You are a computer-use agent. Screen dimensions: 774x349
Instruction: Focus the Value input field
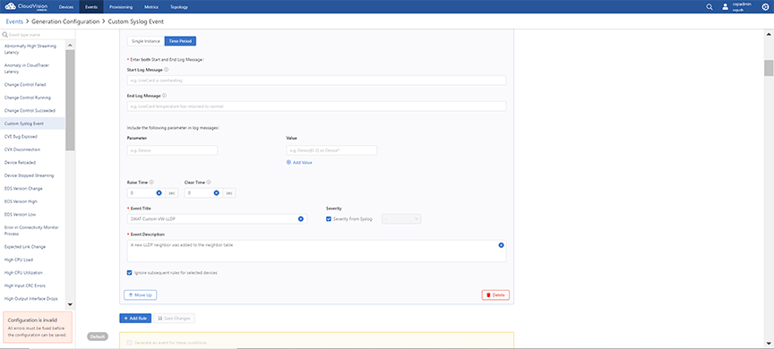331,150
